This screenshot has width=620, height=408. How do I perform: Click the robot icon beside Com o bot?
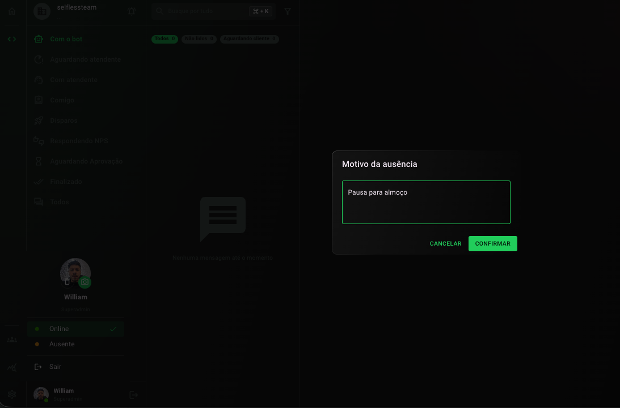(x=39, y=39)
